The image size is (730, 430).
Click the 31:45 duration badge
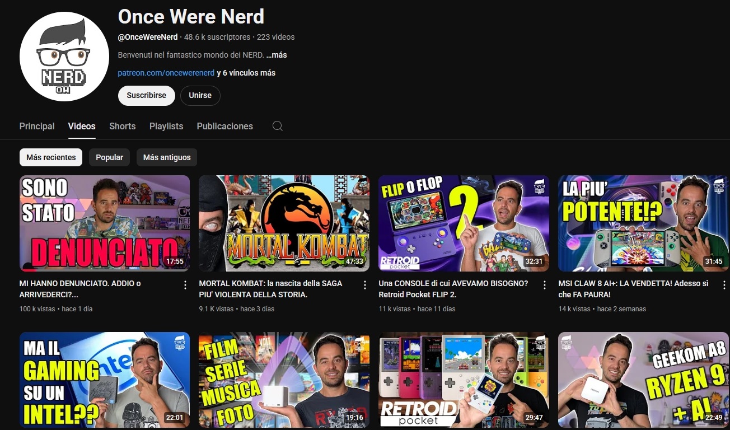(714, 261)
